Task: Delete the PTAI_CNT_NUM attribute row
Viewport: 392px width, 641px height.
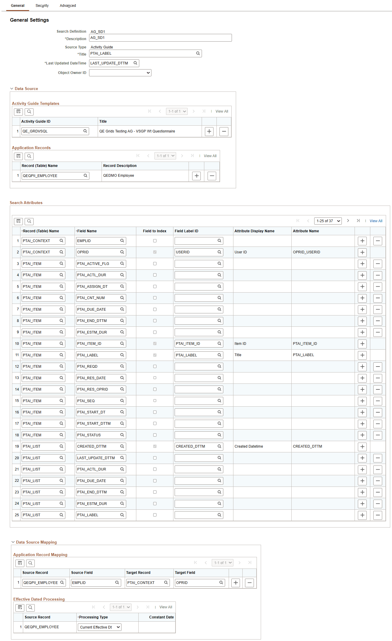Action: (378, 298)
